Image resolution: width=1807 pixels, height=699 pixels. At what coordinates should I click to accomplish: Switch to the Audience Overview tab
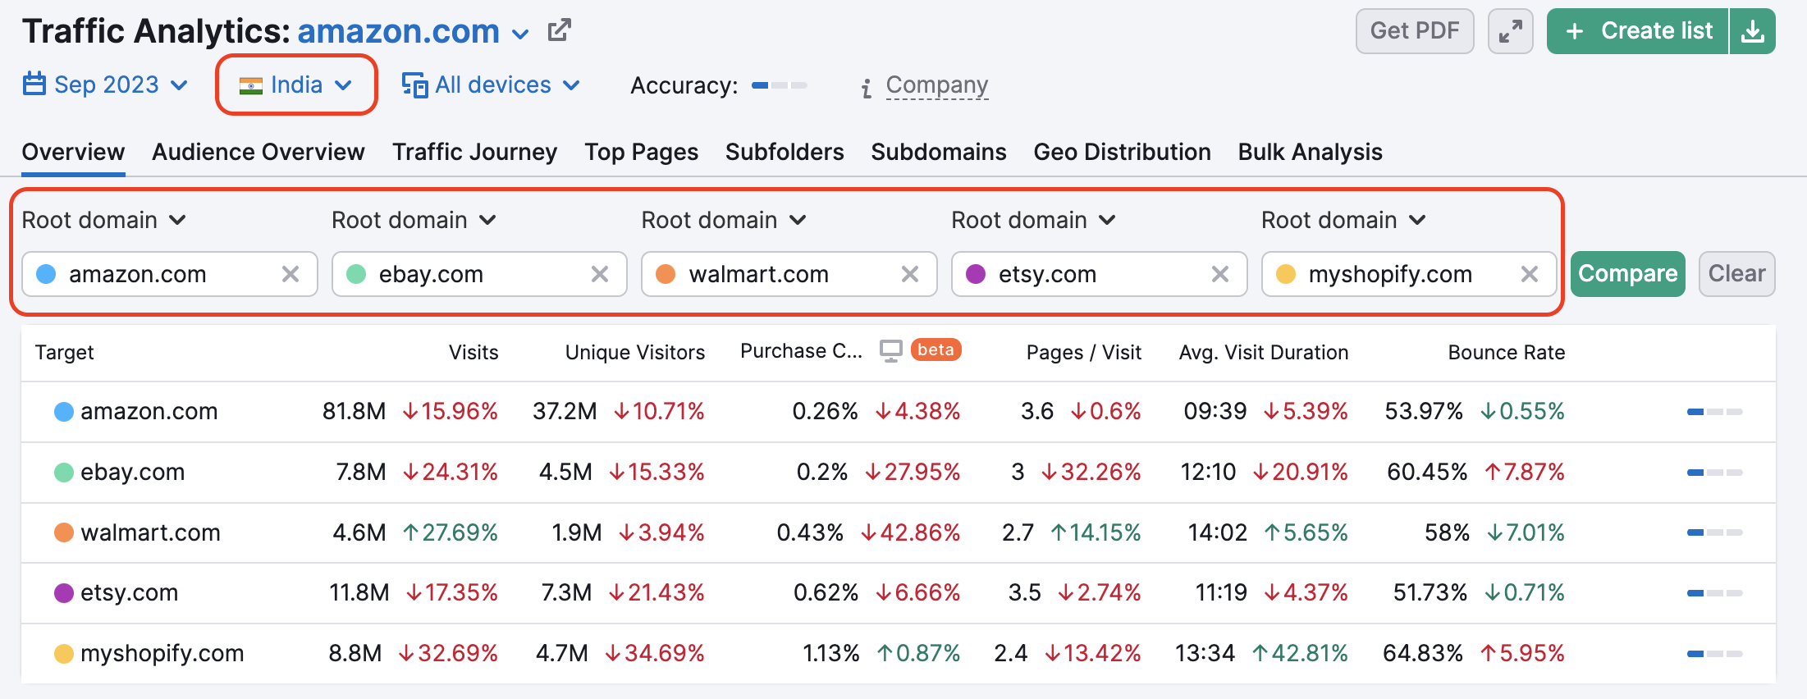click(x=258, y=152)
